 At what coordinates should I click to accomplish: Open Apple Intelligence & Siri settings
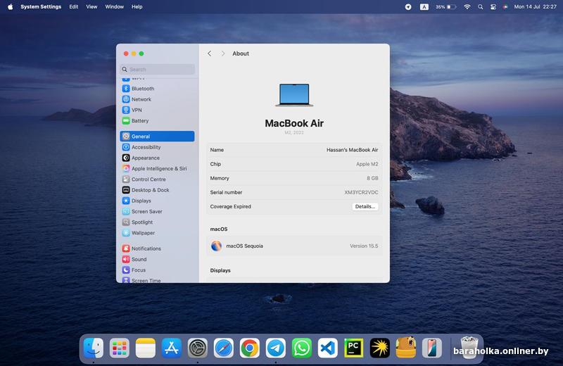point(158,168)
